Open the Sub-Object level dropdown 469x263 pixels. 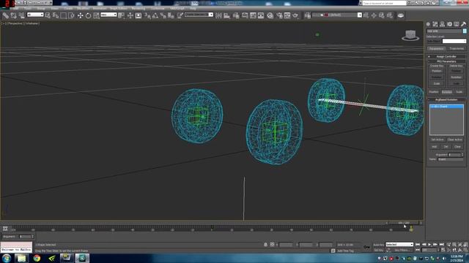coord(454,41)
